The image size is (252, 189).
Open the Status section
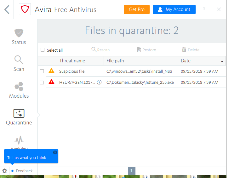19,37
